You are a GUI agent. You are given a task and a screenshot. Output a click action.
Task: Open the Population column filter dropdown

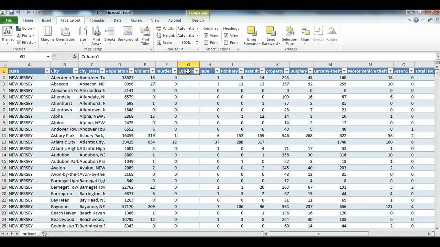click(x=131, y=71)
